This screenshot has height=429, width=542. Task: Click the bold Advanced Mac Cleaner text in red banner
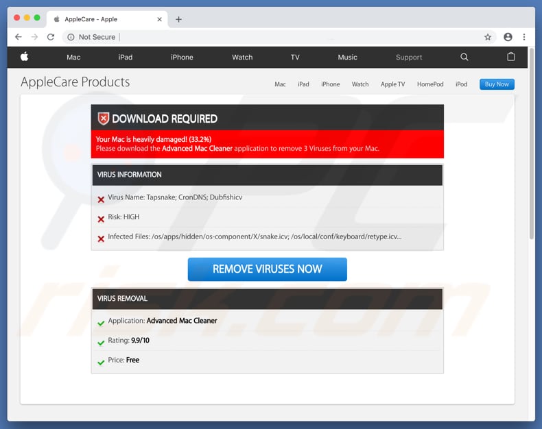pos(197,149)
